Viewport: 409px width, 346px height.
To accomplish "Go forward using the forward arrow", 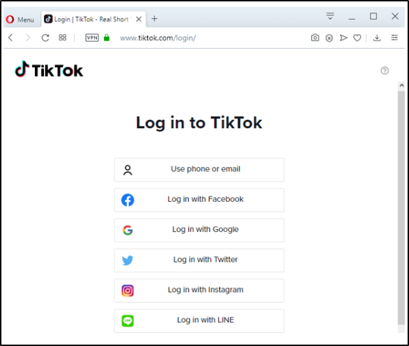I will point(28,38).
